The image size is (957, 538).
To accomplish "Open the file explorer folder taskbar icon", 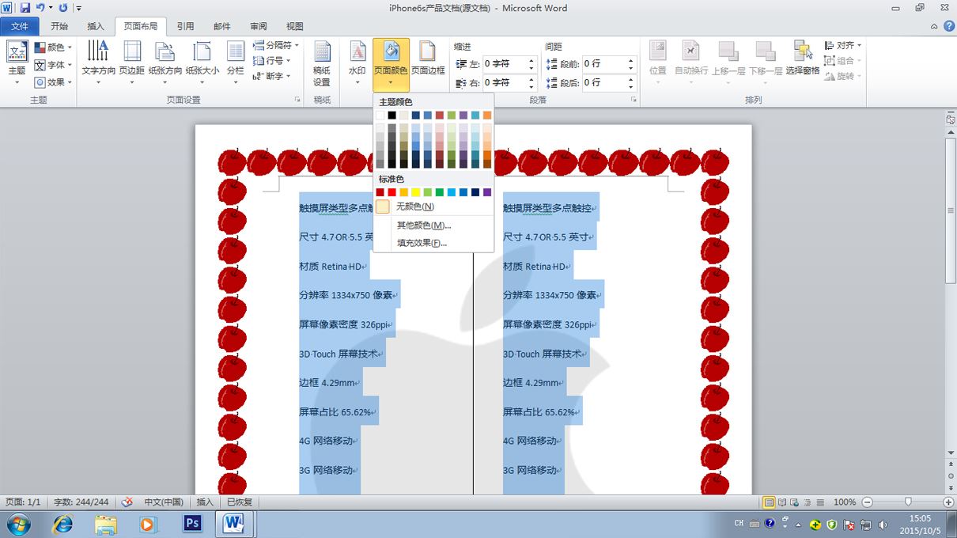I will click(106, 524).
